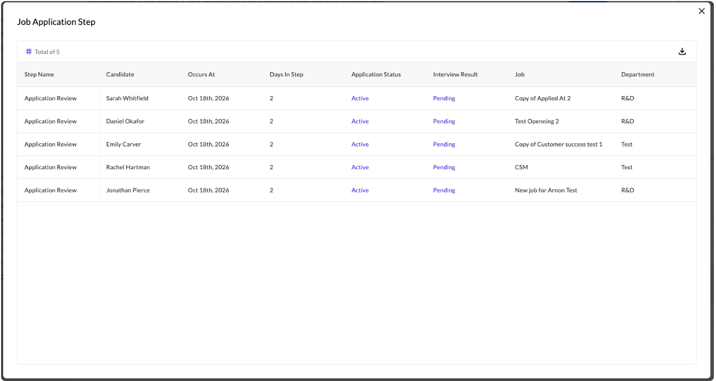
Task: Click the Department column header
Action: pyautogui.click(x=638, y=74)
